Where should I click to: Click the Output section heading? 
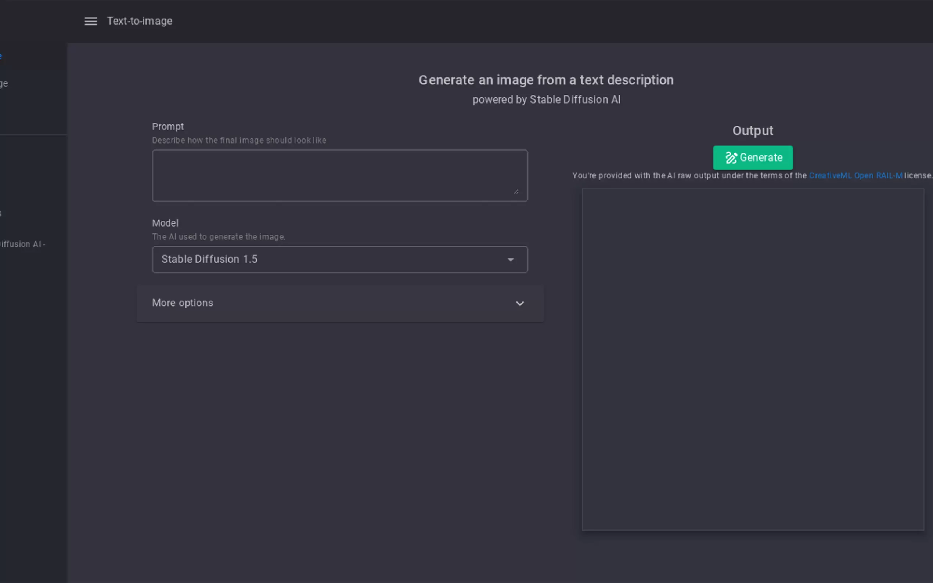pos(753,131)
